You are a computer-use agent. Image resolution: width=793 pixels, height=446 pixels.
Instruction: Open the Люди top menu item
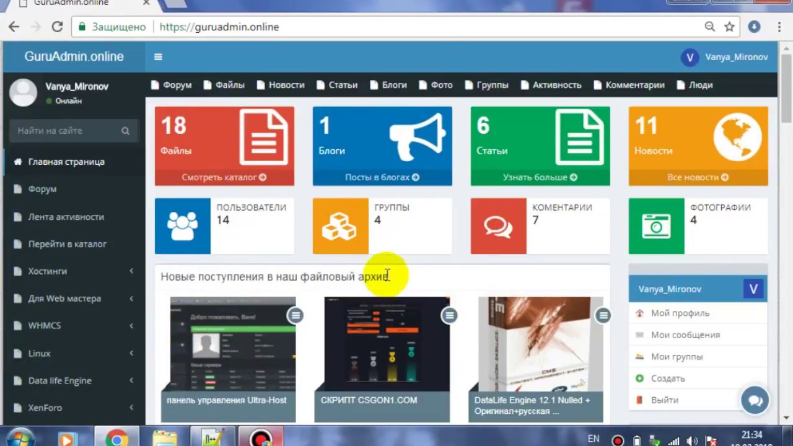pos(695,85)
